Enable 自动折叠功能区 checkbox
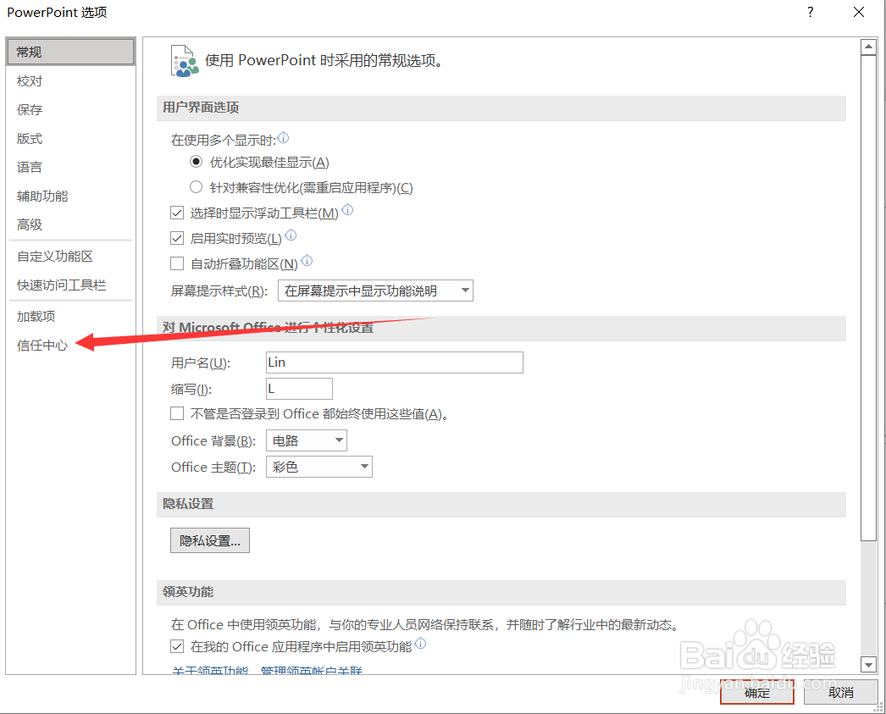The height and width of the screenshot is (714, 886). pos(177,263)
